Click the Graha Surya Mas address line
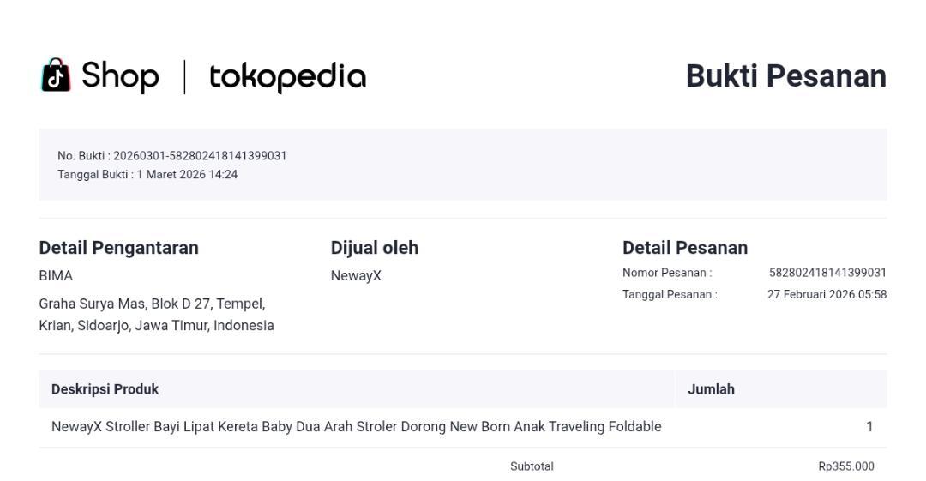The image size is (926, 481). click(152, 304)
